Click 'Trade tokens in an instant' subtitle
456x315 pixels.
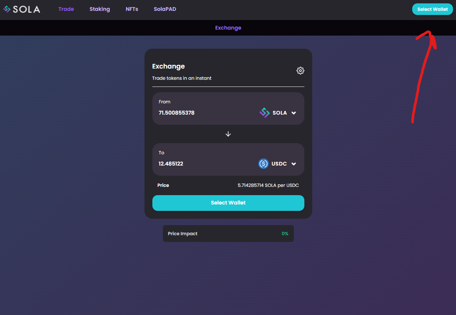pyautogui.click(x=182, y=78)
